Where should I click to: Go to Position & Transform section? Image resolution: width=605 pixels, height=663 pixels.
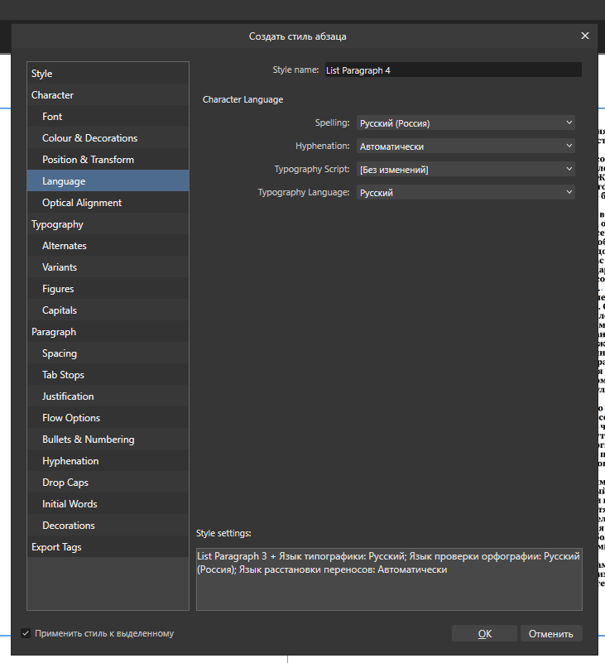pos(88,160)
